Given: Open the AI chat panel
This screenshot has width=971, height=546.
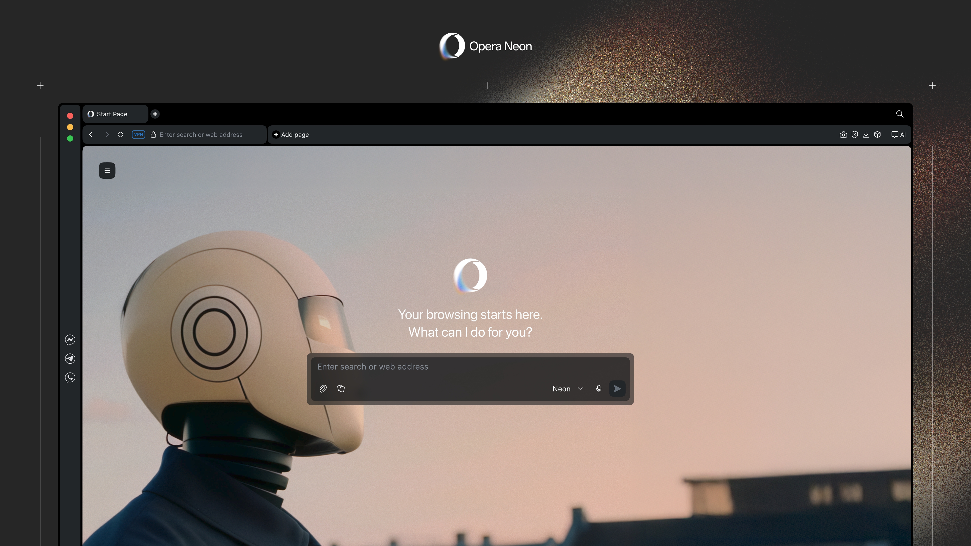Looking at the screenshot, I should coord(898,134).
